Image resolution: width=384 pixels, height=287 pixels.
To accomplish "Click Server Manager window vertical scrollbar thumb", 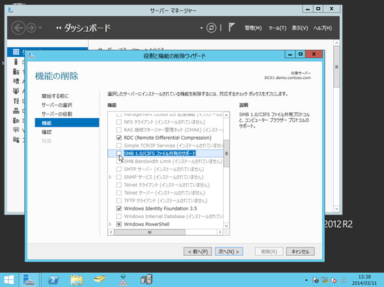I will pos(336,67).
